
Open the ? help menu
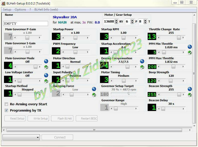(x=30, y=9)
